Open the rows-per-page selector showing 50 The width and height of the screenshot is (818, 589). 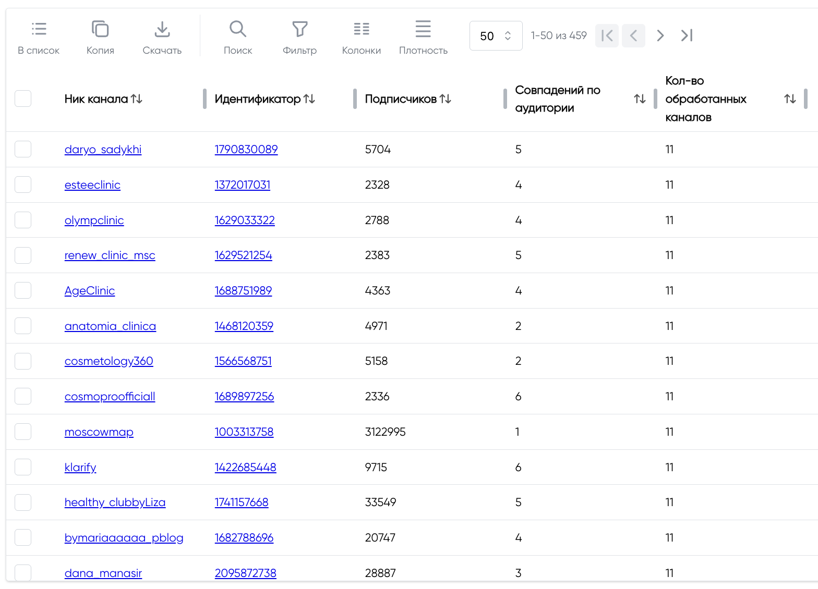[496, 36]
